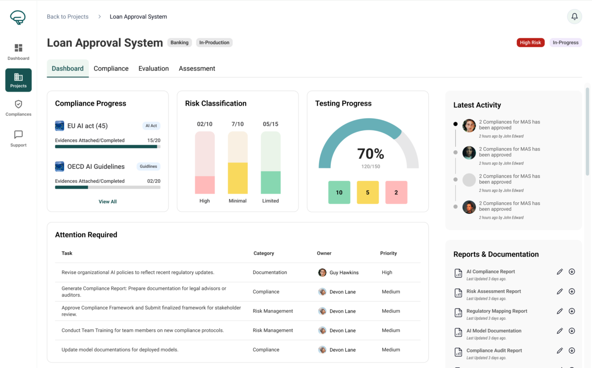
Task: Open View All under Compliance Progress
Action: point(108,201)
